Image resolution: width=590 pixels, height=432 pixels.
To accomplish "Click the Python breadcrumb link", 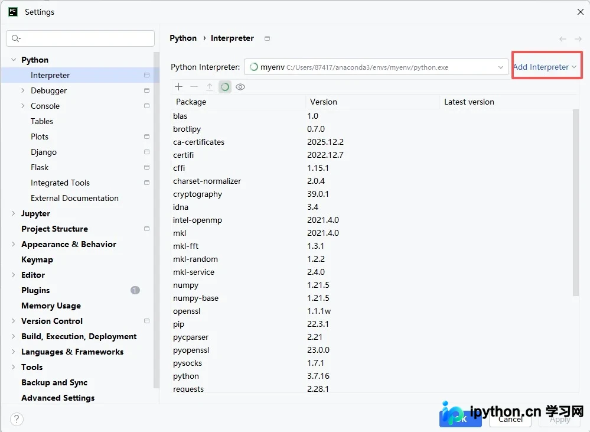I will [183, 38].
